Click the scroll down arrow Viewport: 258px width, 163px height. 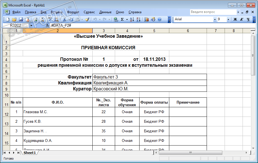click(253, 148)
